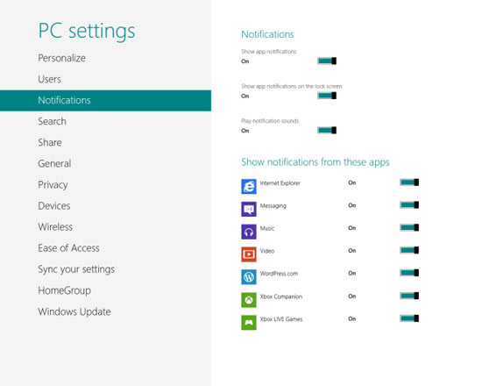
Task: Turn off WordPress.com notifications switch
Action: point(409,273)
